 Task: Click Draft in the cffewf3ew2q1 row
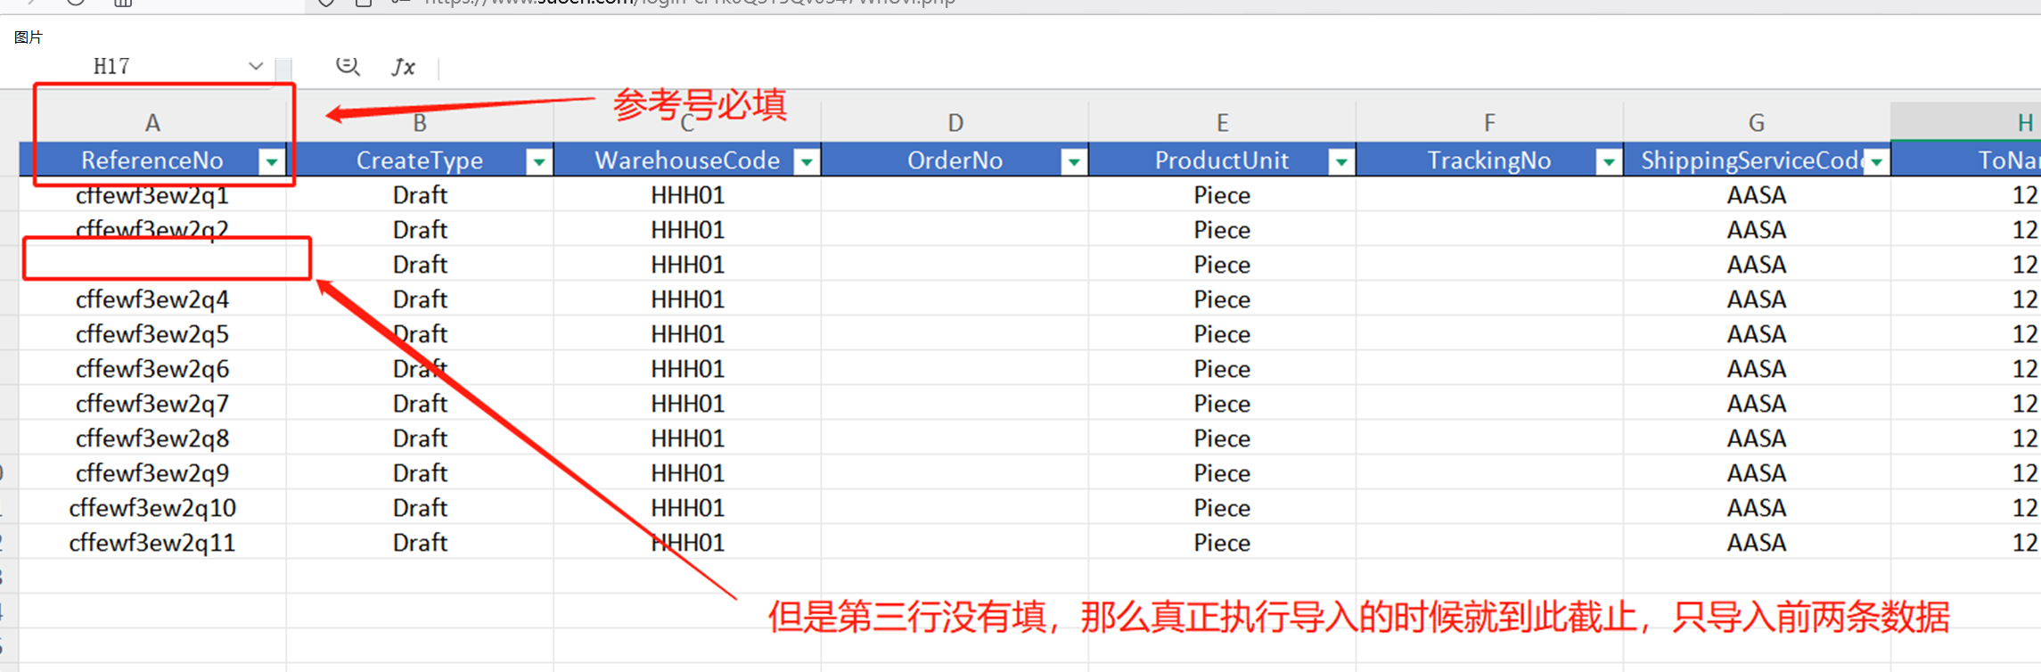[420, 194]
